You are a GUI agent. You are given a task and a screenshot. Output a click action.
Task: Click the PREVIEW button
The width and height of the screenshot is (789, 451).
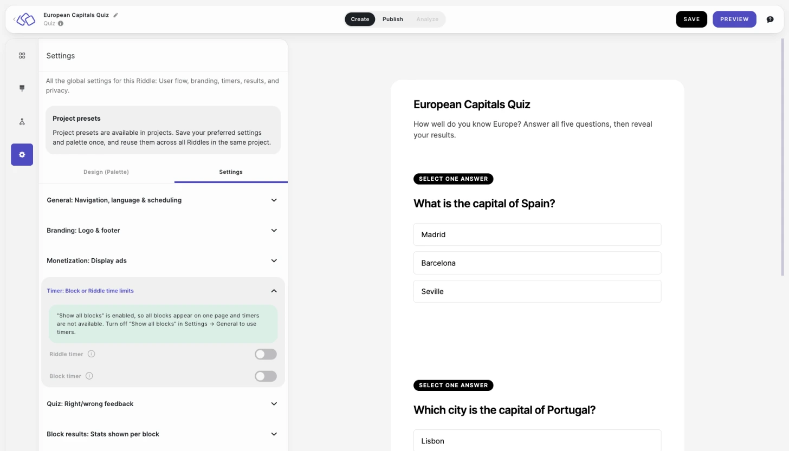pyautogui.click(x=734, y=19)
